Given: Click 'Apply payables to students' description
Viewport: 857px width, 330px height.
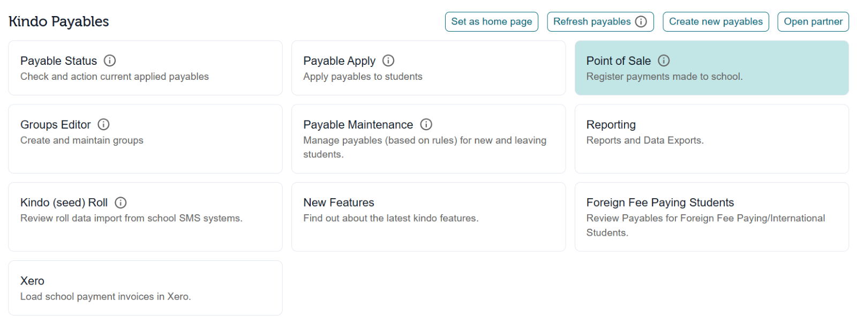Looking at the screenshot, I should [363, 77].
